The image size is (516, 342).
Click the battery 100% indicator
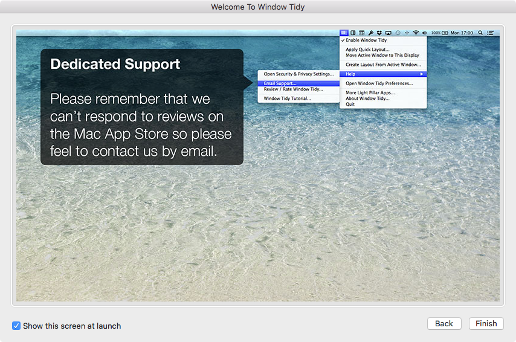tap(440, 33)
